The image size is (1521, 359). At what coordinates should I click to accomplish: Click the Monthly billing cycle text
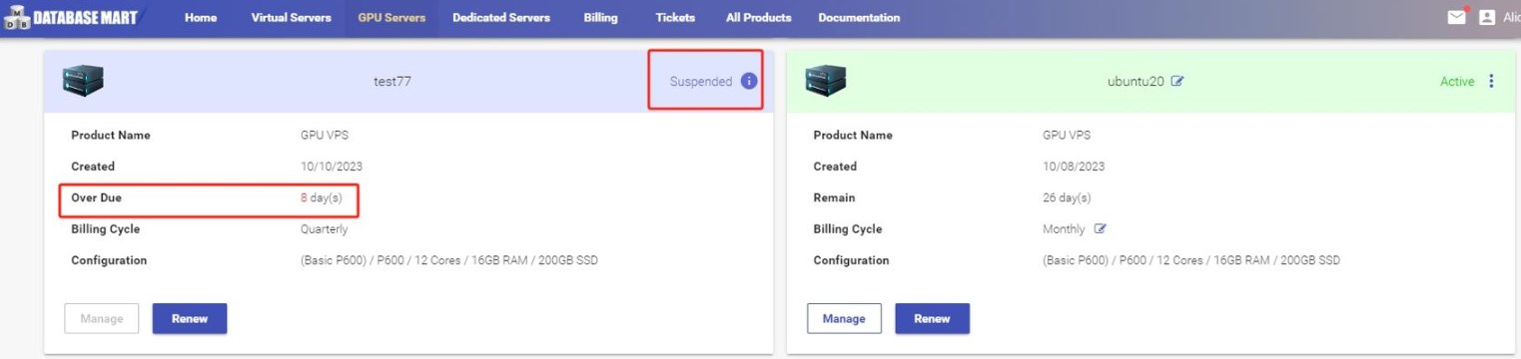pyautogui.click(x=1064, y=228)
